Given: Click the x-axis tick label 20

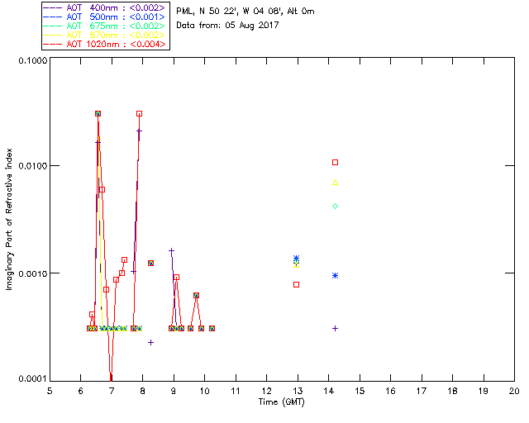Looking at the screenshot, I should 514,391.
